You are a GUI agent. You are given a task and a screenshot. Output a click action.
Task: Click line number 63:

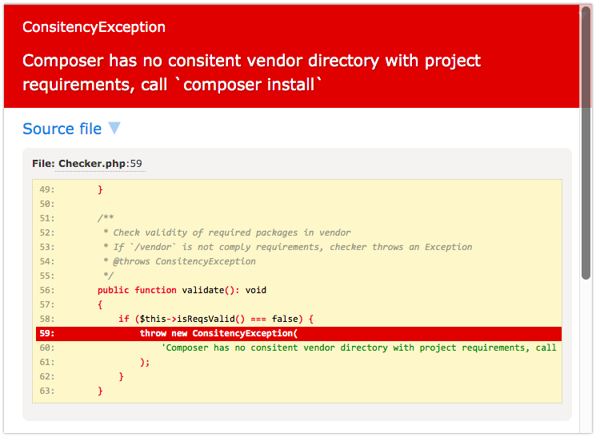coord(47,391)
